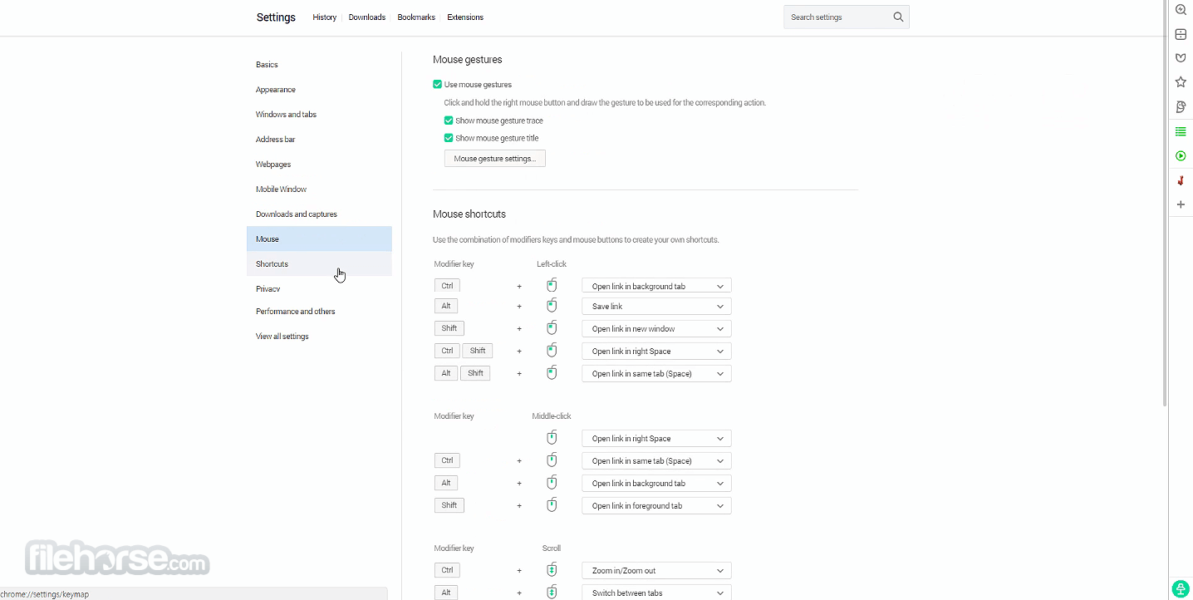Open the magnifier with lightning bolt sidebar icon
This screenshot has height=600, width=1193.
[1181, 10]
